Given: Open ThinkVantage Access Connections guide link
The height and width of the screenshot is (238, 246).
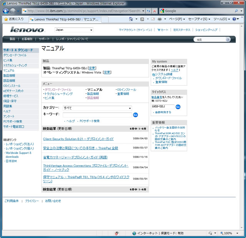Looking at the screenshot, I should [x=86, y=168].
